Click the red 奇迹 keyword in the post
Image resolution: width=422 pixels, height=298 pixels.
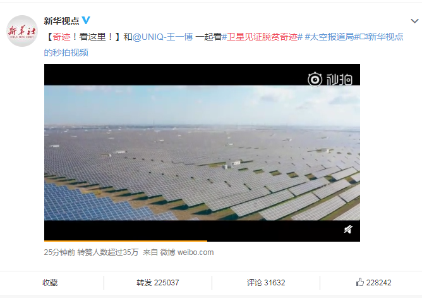(x=61, y=37)
